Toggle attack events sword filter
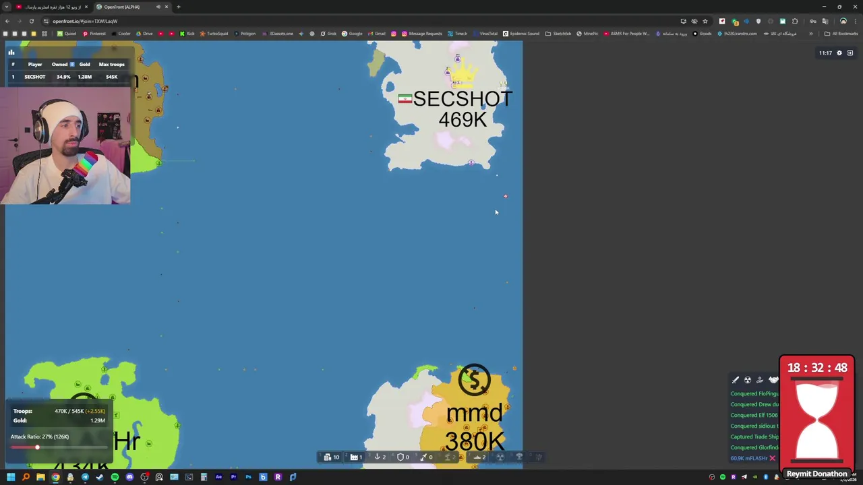 (x=736, y=380)
